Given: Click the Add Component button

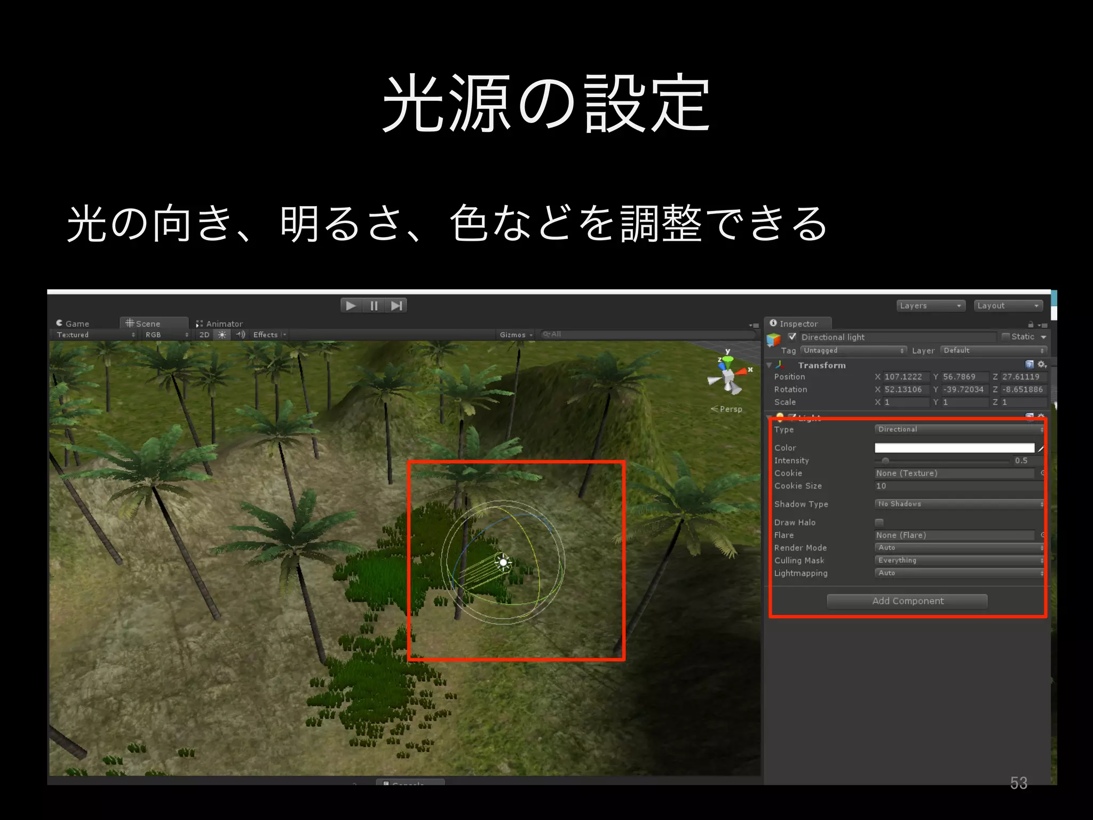Looking at the screenshot, I should coord(907,601).
